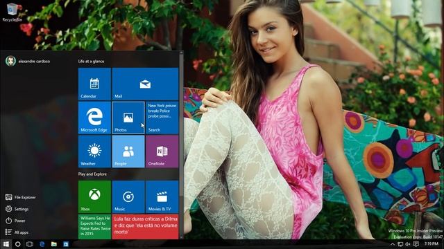This screenshot has width=444, height=249.
Task: Open File Explorer from the Start menu list
Action: click(21, 197)
